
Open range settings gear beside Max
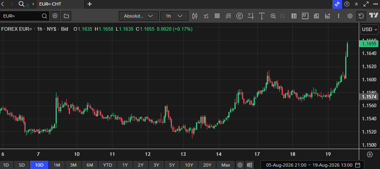click(240, 165)
